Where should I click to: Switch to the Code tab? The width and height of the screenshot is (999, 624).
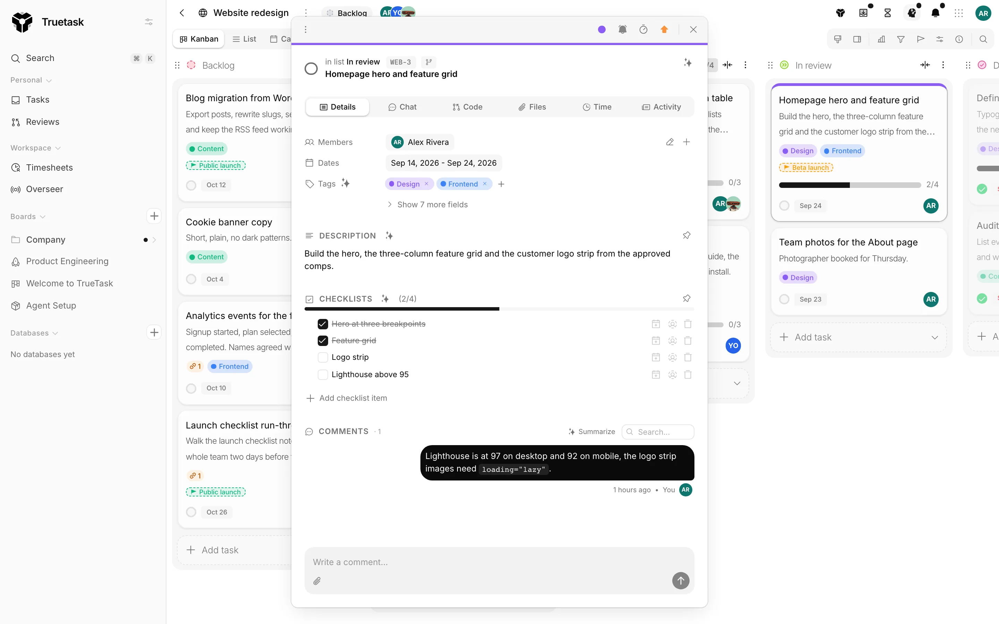[x=467, y=107]
